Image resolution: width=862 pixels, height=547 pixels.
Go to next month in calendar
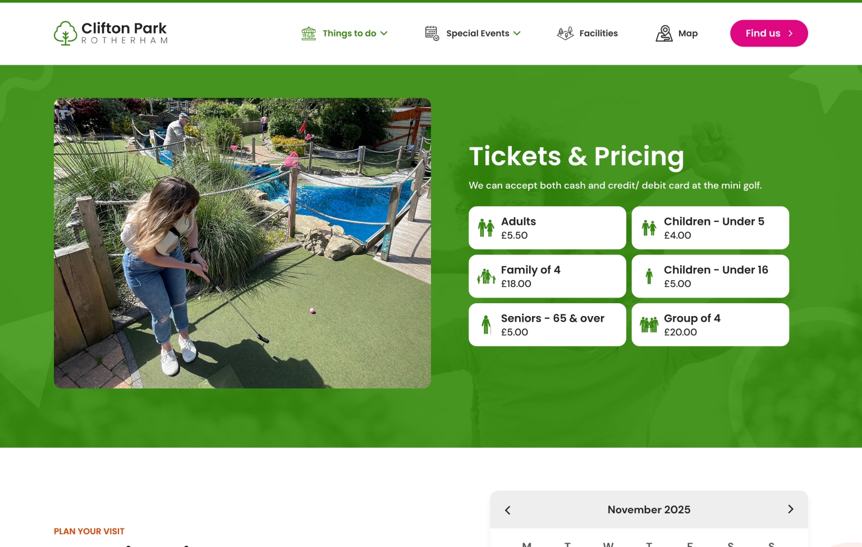click(791, 509)
